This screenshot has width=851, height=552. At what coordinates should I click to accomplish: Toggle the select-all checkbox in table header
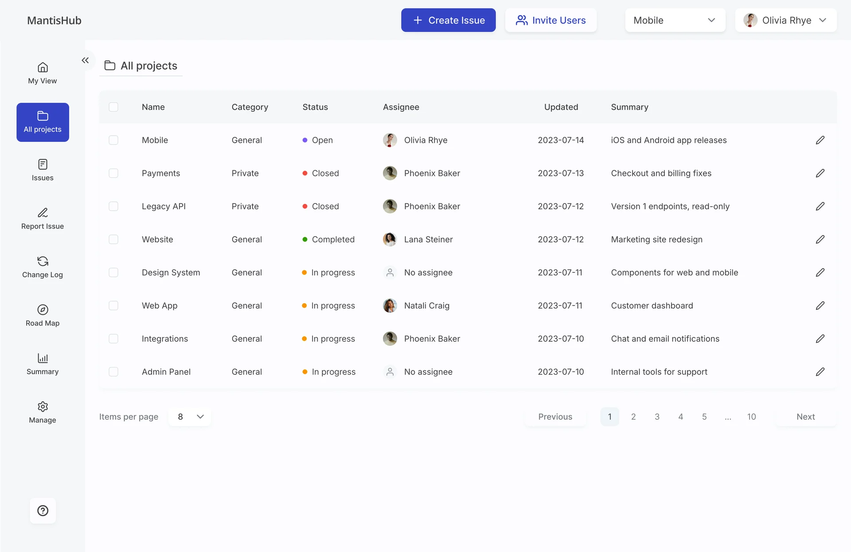click(113, 107)
